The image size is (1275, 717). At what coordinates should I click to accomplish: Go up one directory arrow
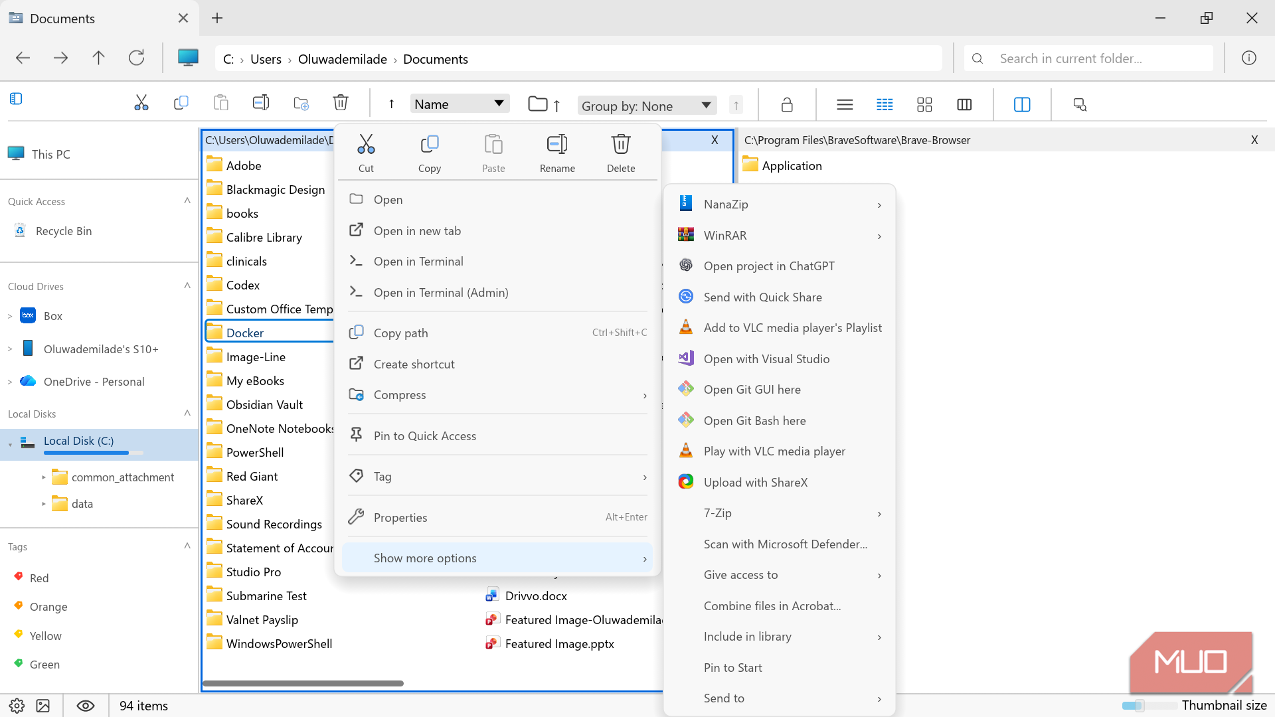click(x=98, y=58)
